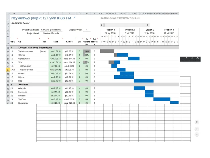
Task: Click the Główny produkt subtask name
Action: pyautogui.click(x=27, y=70)
